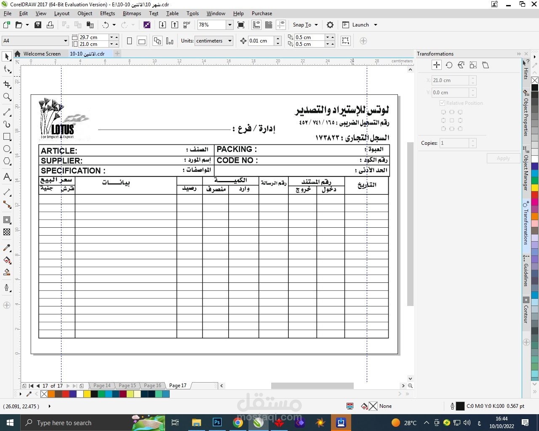Open the A4 page size dropdown
Viewport: 539px width, 431px height.
coord(66,41)
